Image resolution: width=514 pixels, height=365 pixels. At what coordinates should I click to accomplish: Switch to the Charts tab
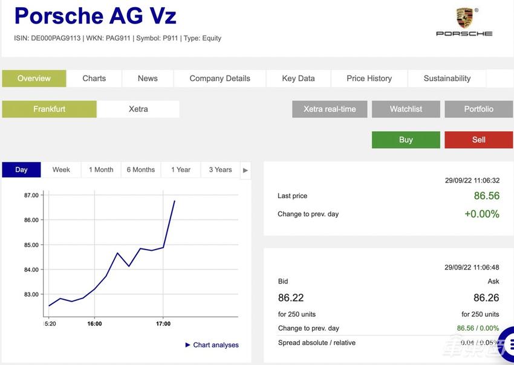94,79
